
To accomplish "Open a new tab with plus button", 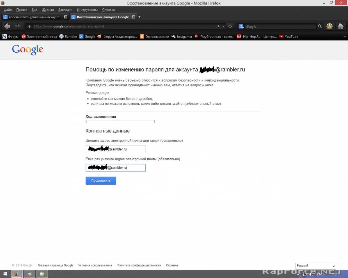I will click(139, 17).
